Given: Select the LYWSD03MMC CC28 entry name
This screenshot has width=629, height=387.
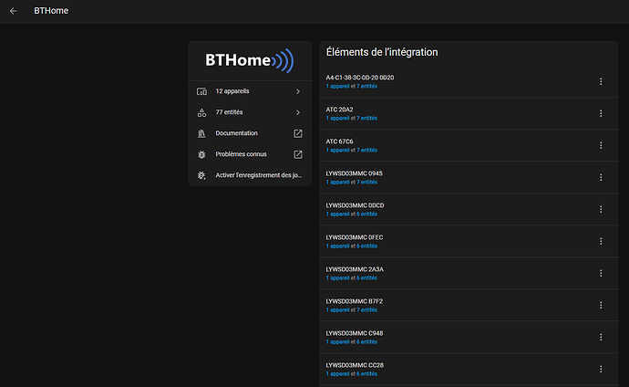Looking at the screenshot, I should click(x=355, y=365).
